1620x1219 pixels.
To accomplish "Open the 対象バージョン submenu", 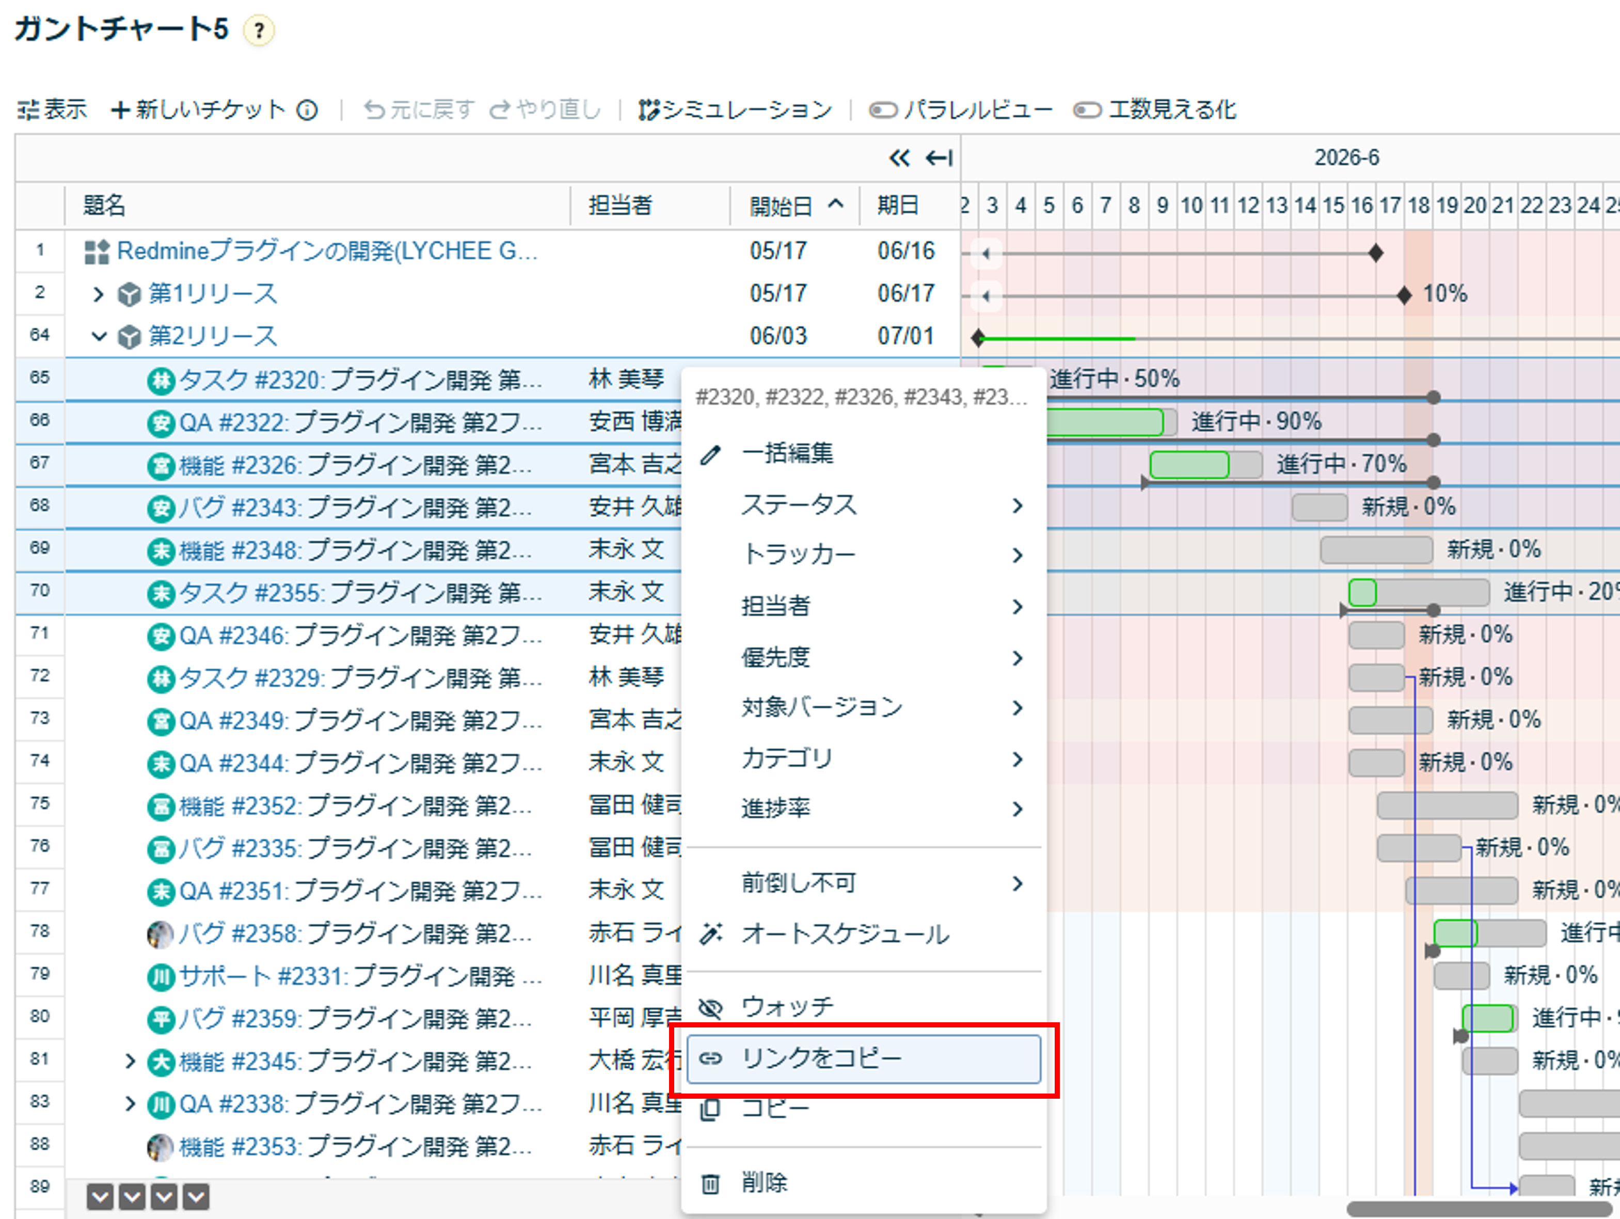I will [864, 708].
